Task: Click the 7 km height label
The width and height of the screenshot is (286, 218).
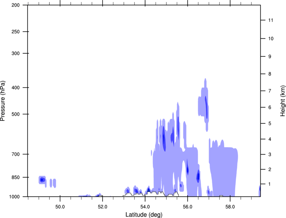Action: point(270,91)
